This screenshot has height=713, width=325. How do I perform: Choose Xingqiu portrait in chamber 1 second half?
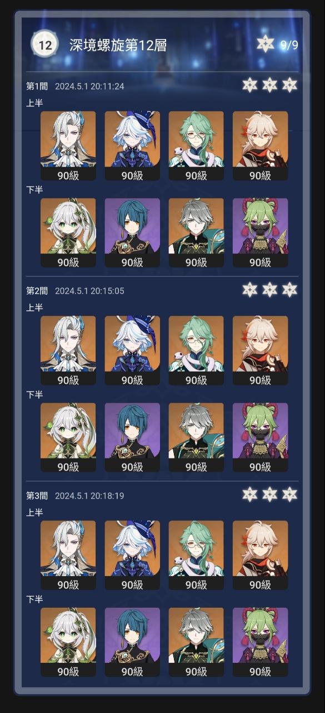(x=132, y=233)
